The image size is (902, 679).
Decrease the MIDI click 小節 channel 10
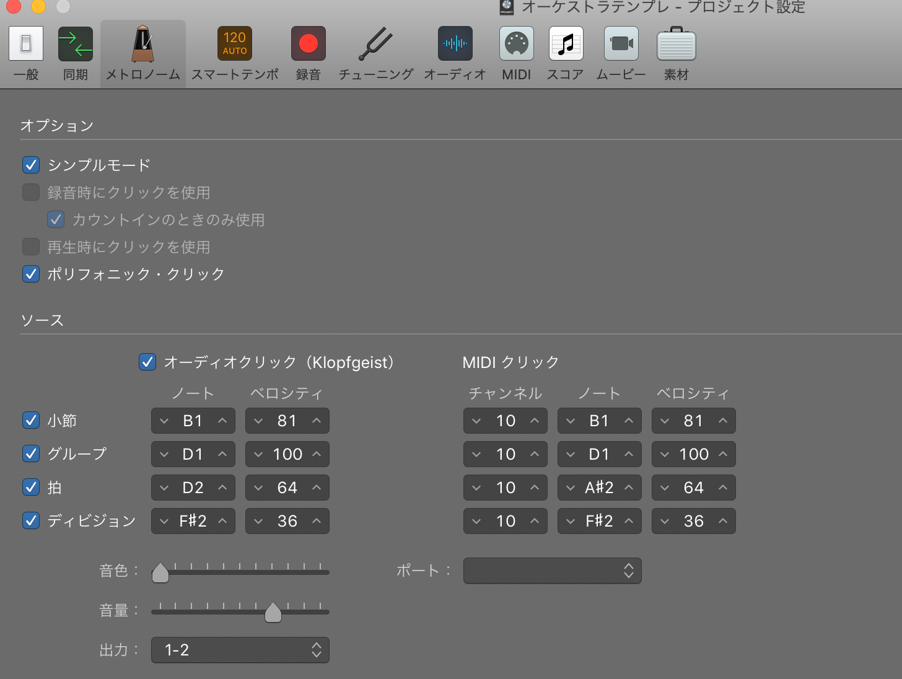click(476, 421)
